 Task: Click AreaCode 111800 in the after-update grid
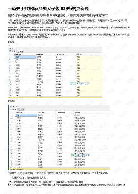(18, 165)
